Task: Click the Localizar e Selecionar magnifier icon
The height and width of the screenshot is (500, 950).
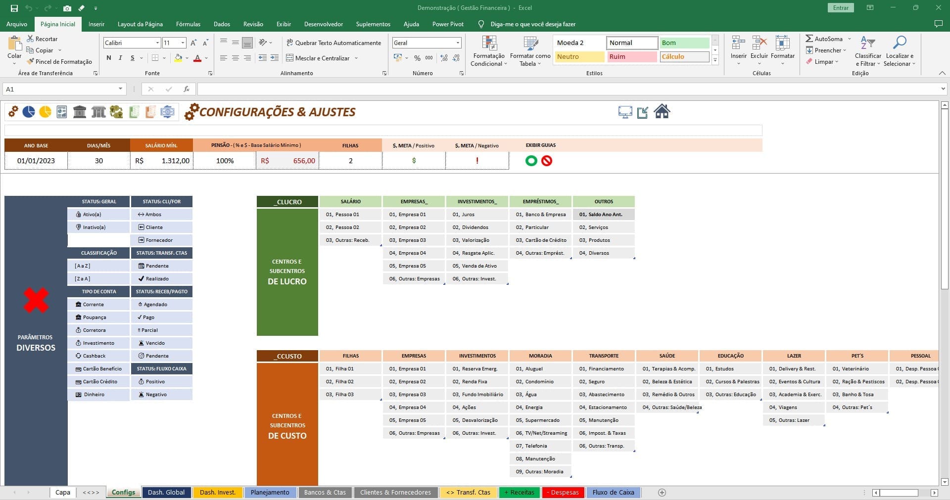Action: [x=900, y=43]
